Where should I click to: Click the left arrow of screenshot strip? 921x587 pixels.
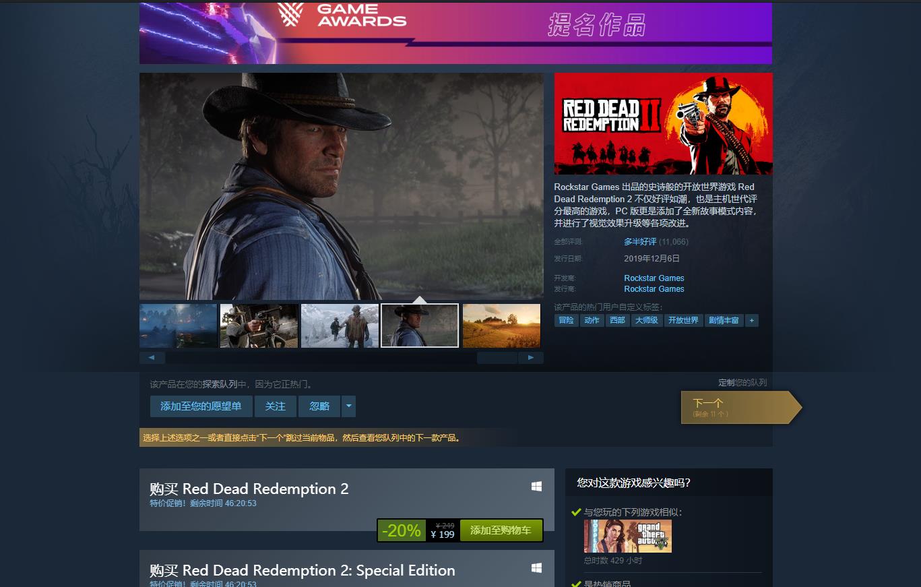click(152, 358)
